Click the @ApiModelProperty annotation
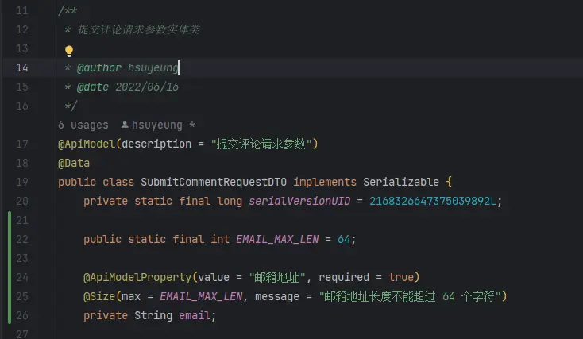This screenshot has width=583, height=339. 137,277
